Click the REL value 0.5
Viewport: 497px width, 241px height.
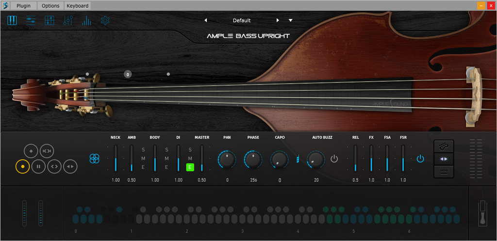tap(356, 180)
